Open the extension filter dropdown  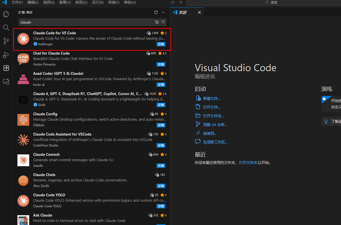tap(163, 22)
